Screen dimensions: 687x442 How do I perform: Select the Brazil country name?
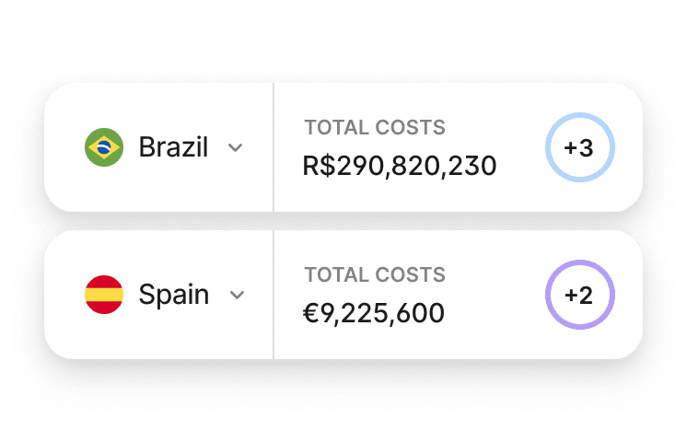pyautogui.click(x=173, y=147)
